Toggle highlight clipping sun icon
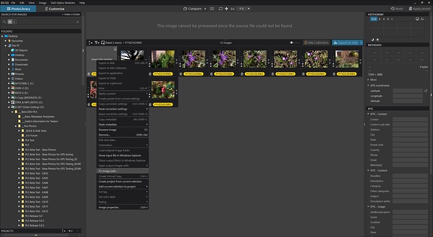Viewport: 433px width, 237px height. click(x=378, y=39)
